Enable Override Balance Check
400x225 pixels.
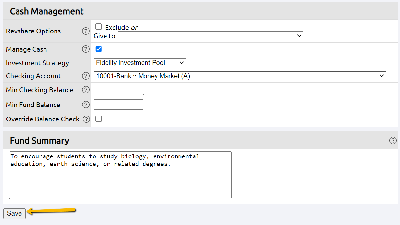[98, 119]
